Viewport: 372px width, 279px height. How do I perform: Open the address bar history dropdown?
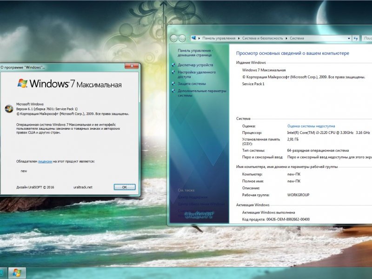[x=349, y=38]
